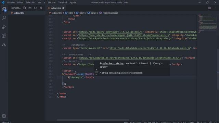Open the Ir menu
The width and height of the screenshot is (219, 123).
tap(44, 2)
